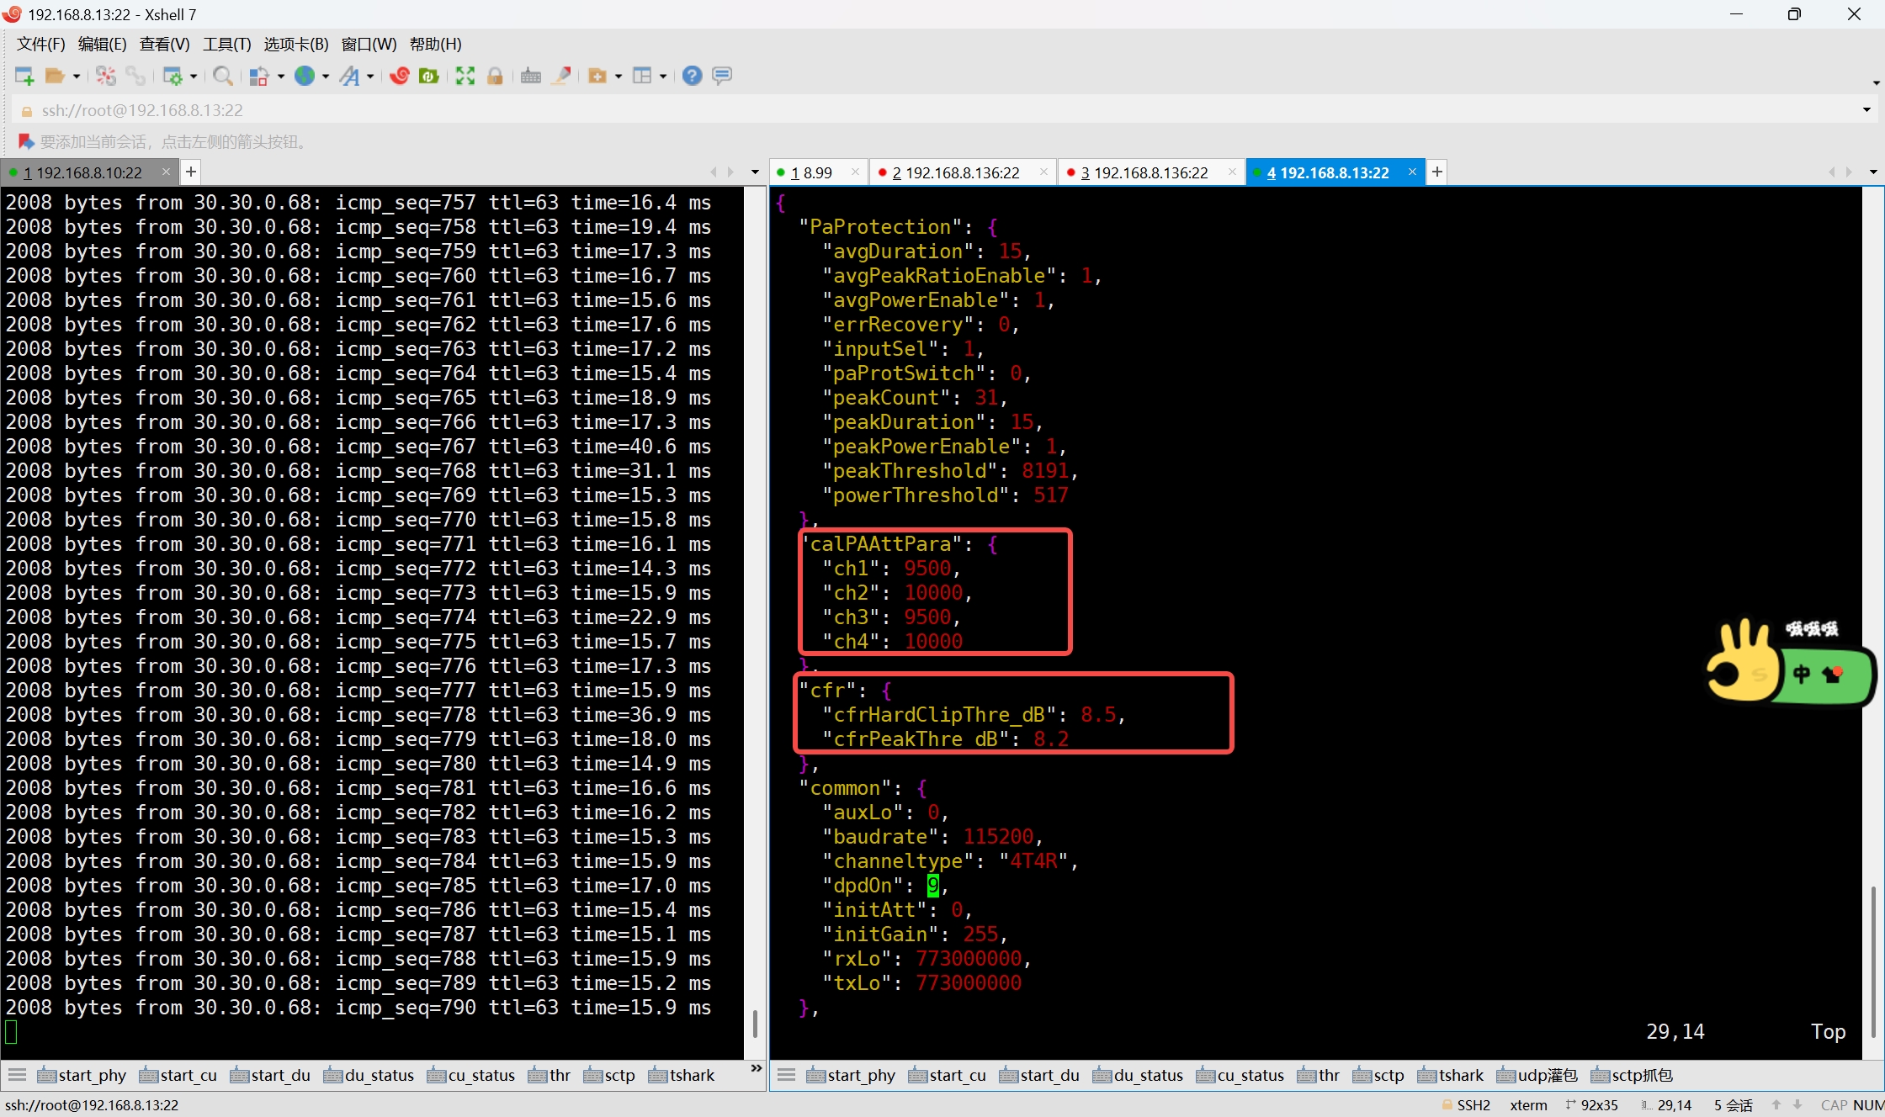This screenshot has height=1117, width=1885.
Task: Click the blue Help question-mark icon
Action: 693,77
